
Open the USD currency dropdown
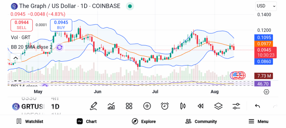pos(266,6)
